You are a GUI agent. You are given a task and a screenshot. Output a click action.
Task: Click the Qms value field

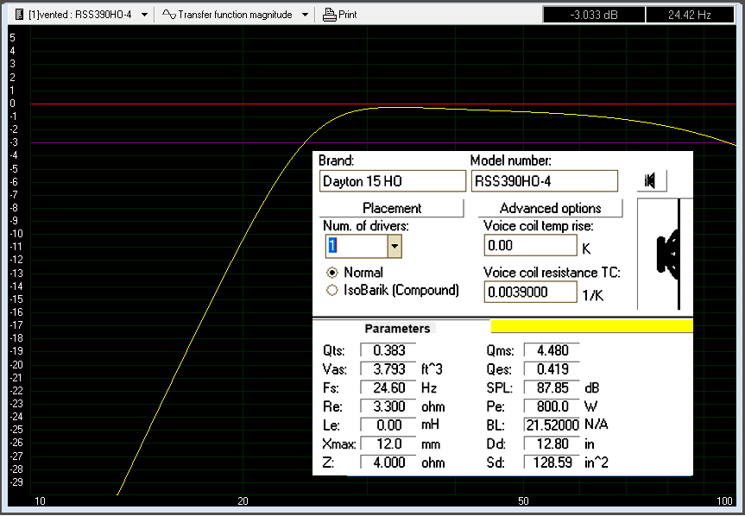[x=552, y=350]
